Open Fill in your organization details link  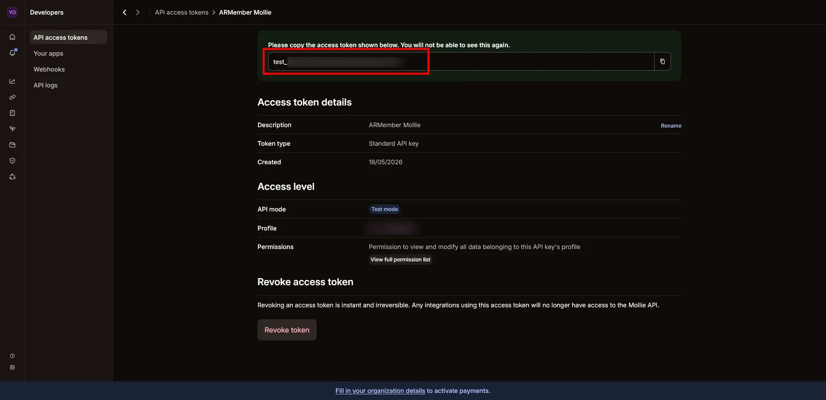(380, 391)
